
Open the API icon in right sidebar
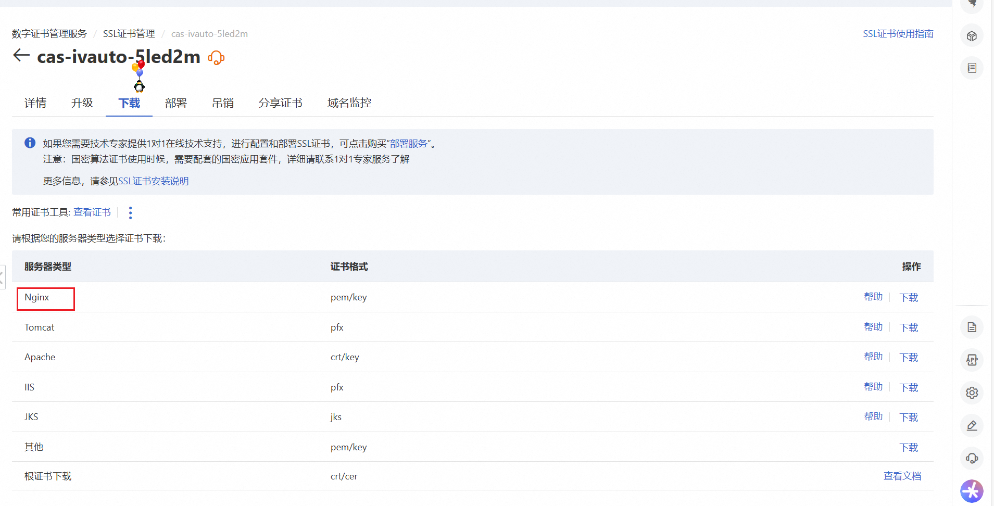click(x=972, y=360)
